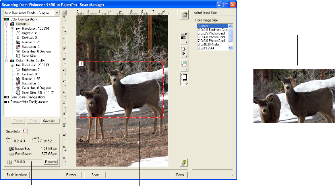Image resolution: width=335 pixels, height=186 pixels.
Task: Open Brightness and Contrast settings button
Action: pos(184,51)
